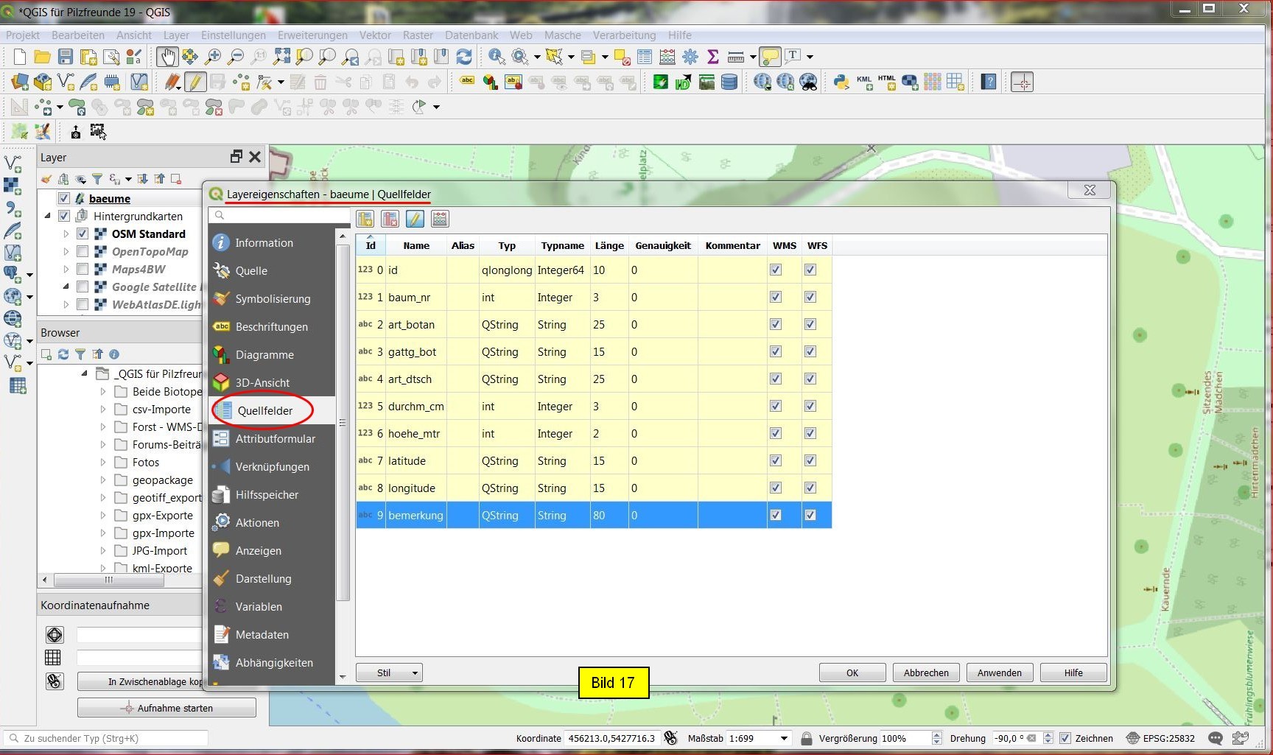Screen dimensions: 1273x755
Task: Click the Save Project disk icon
Action: [x=66, y=57]
